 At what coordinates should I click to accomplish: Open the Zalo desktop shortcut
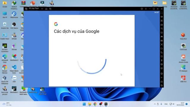point(14,79)
